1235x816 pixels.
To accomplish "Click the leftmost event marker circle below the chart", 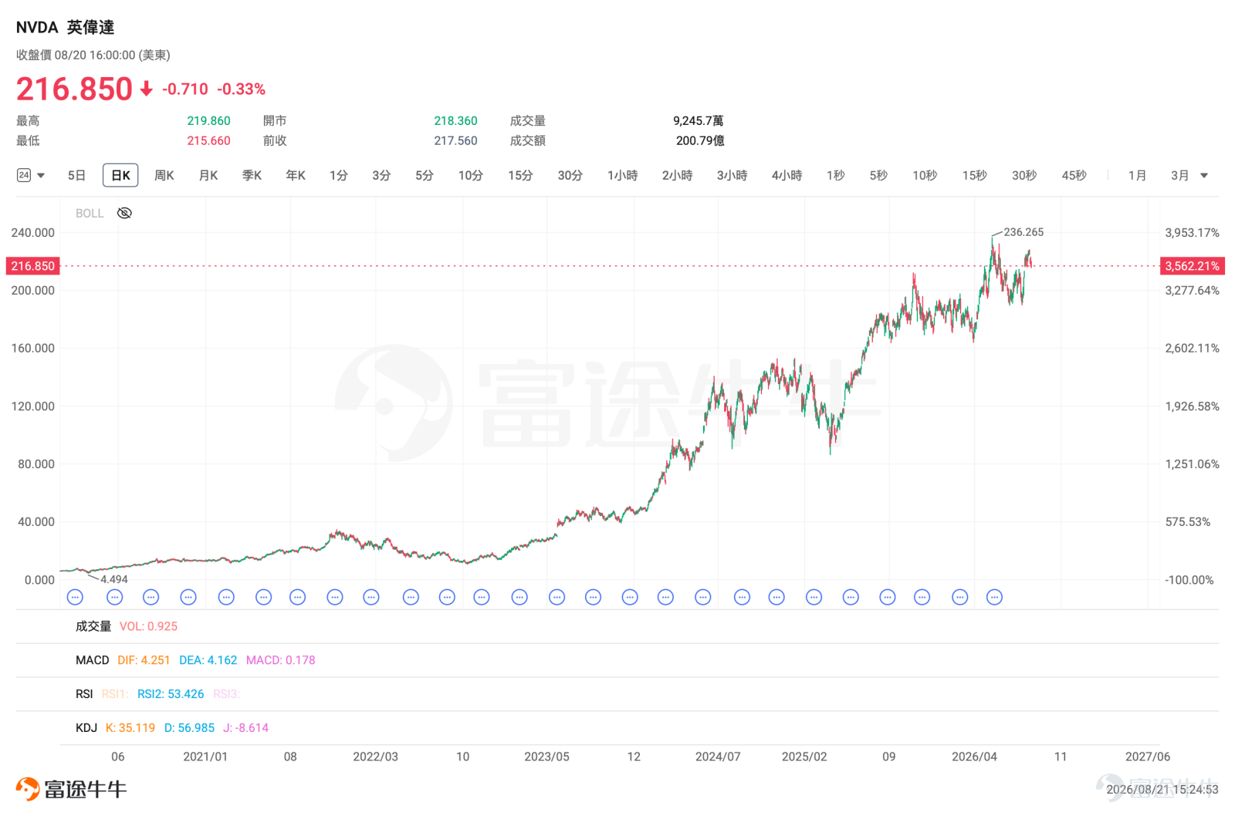I will (x=75, y=597).
